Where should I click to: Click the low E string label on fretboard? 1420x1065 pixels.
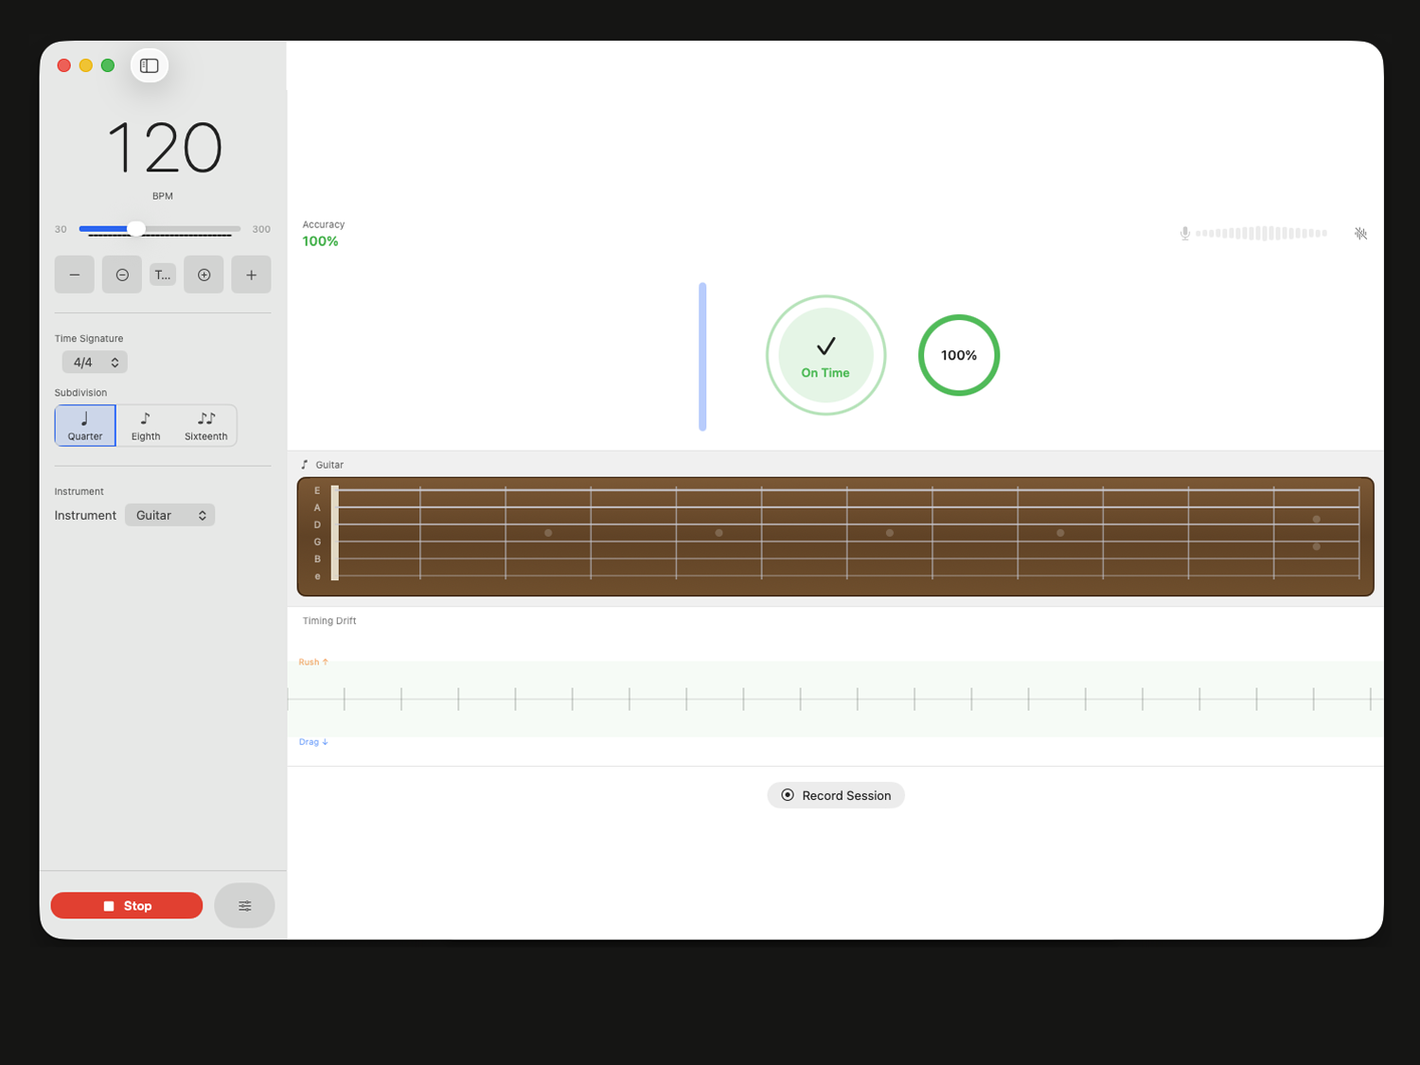(317, 490)
